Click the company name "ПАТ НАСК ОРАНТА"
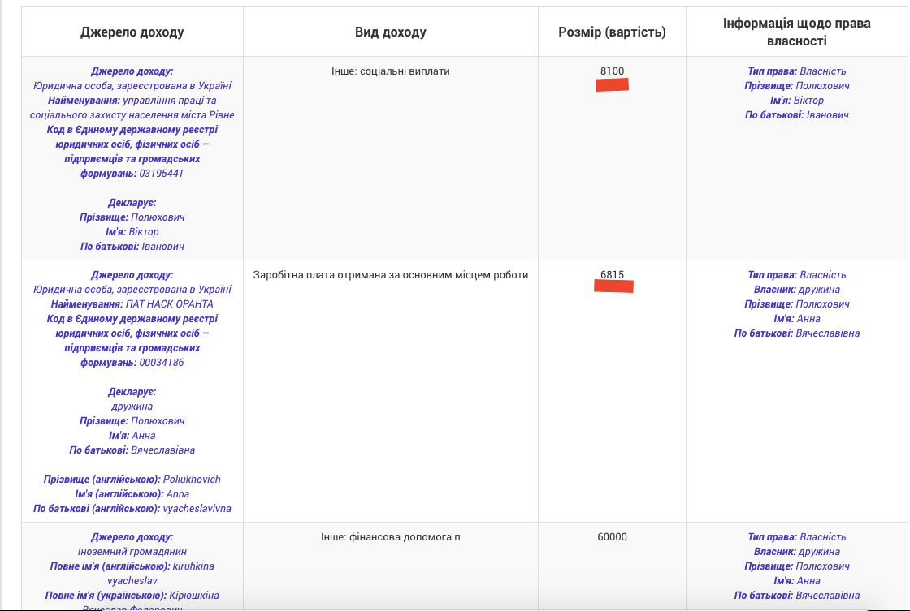Screen dimensions: 910x611 point(169,304)
